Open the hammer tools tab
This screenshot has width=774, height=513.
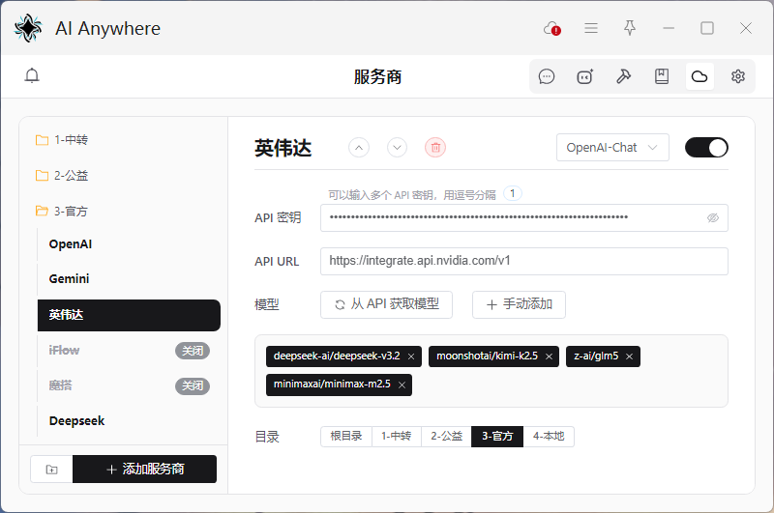click(623, 76)
